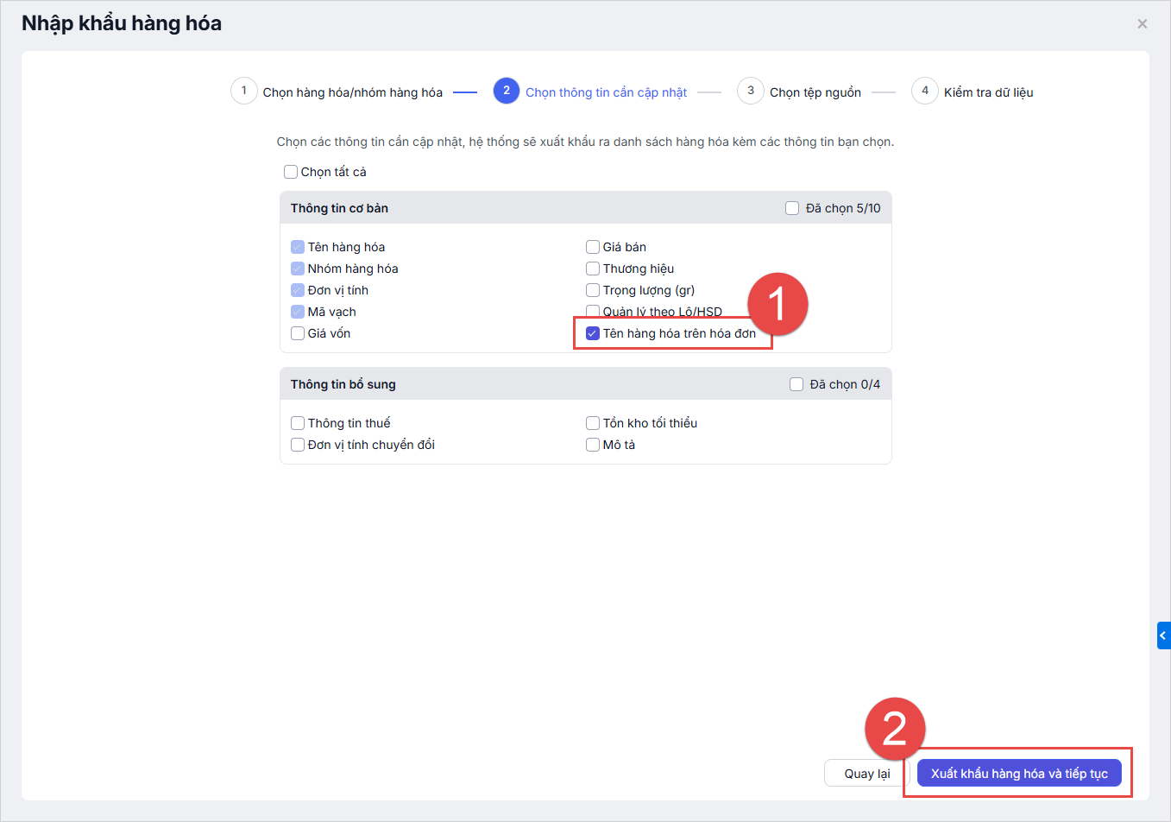
Task: Tick the Chọn tất cả checkbox
Action: 291,172
